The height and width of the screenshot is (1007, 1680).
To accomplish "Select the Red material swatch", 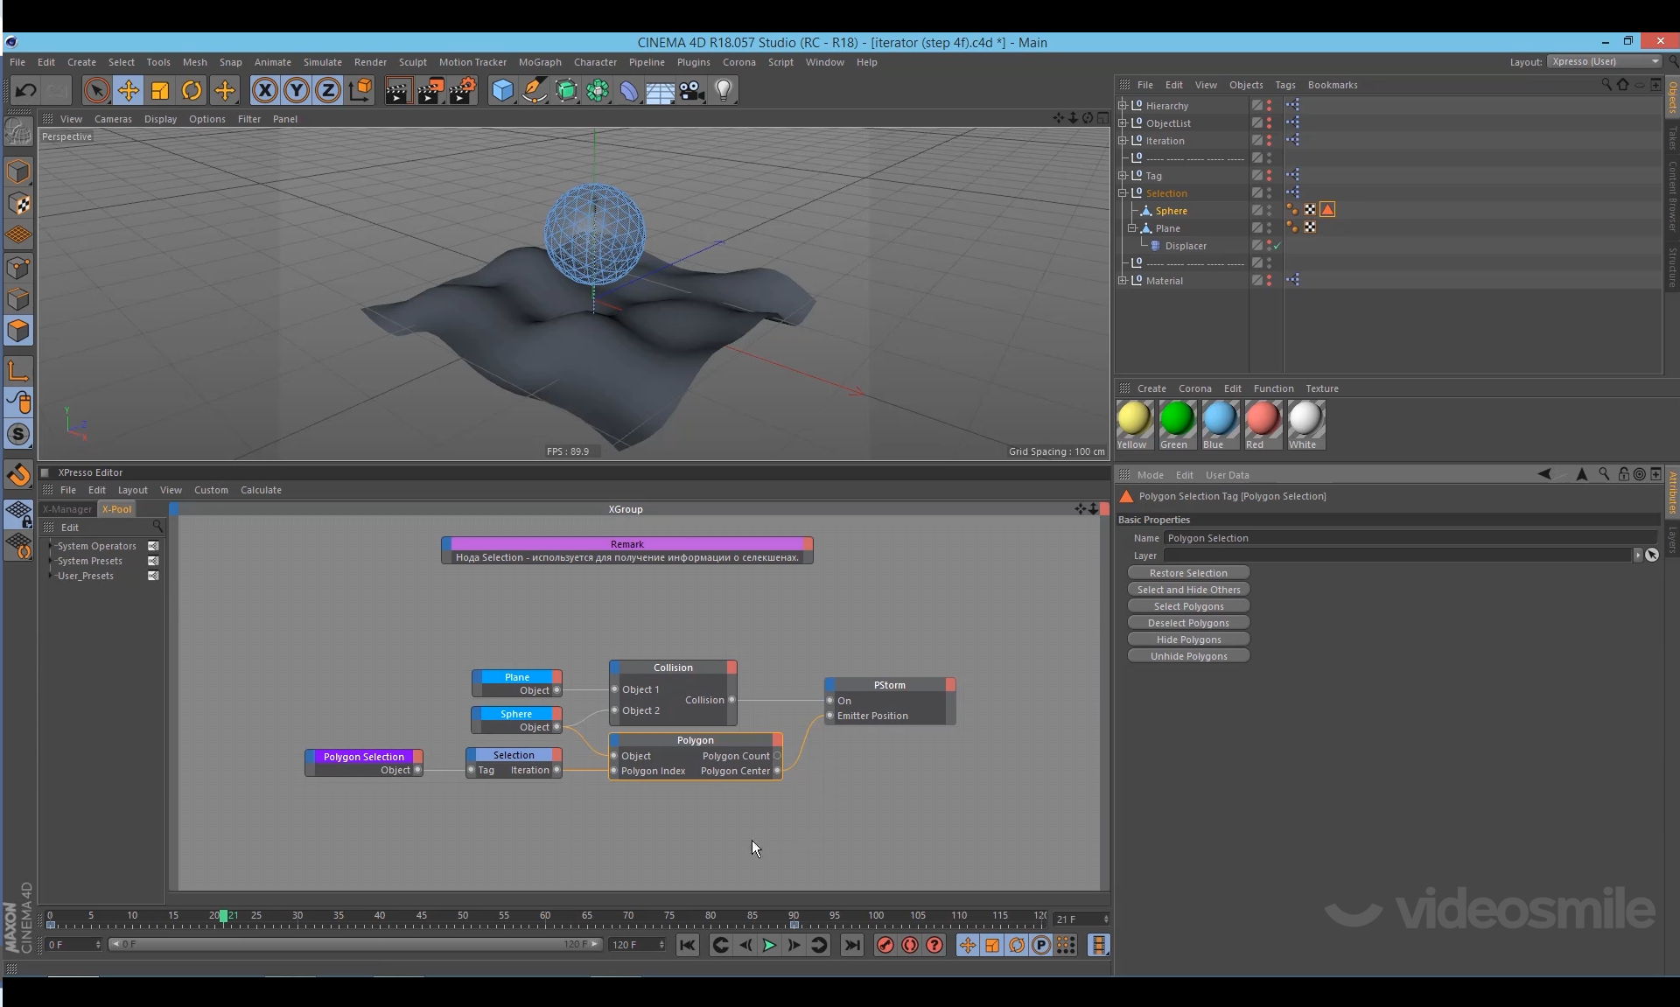I will (x=1262, y=419).
